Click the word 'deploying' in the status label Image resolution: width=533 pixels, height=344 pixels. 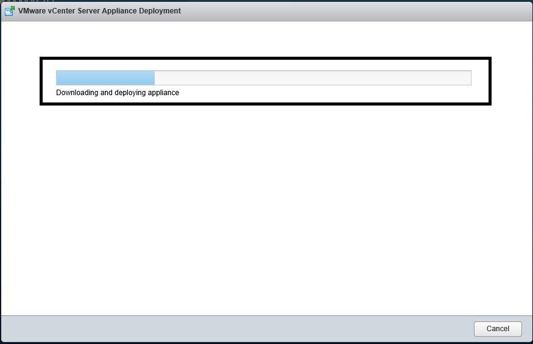click(x=130, y=93)
